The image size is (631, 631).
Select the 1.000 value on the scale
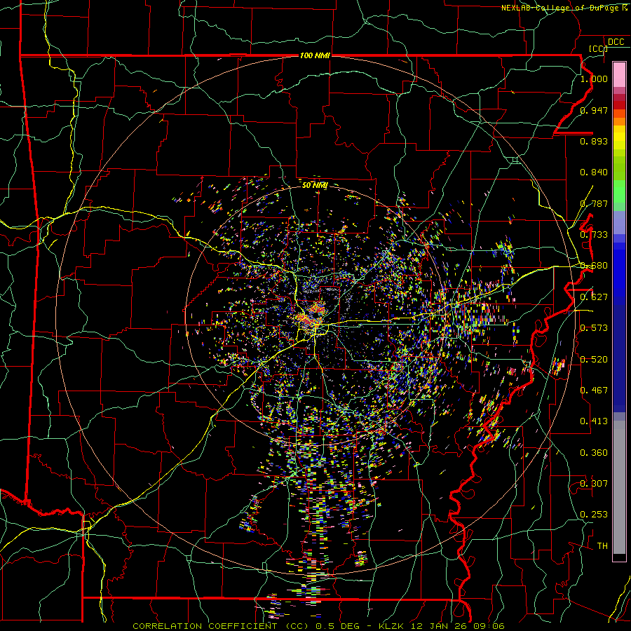(594, 79)
